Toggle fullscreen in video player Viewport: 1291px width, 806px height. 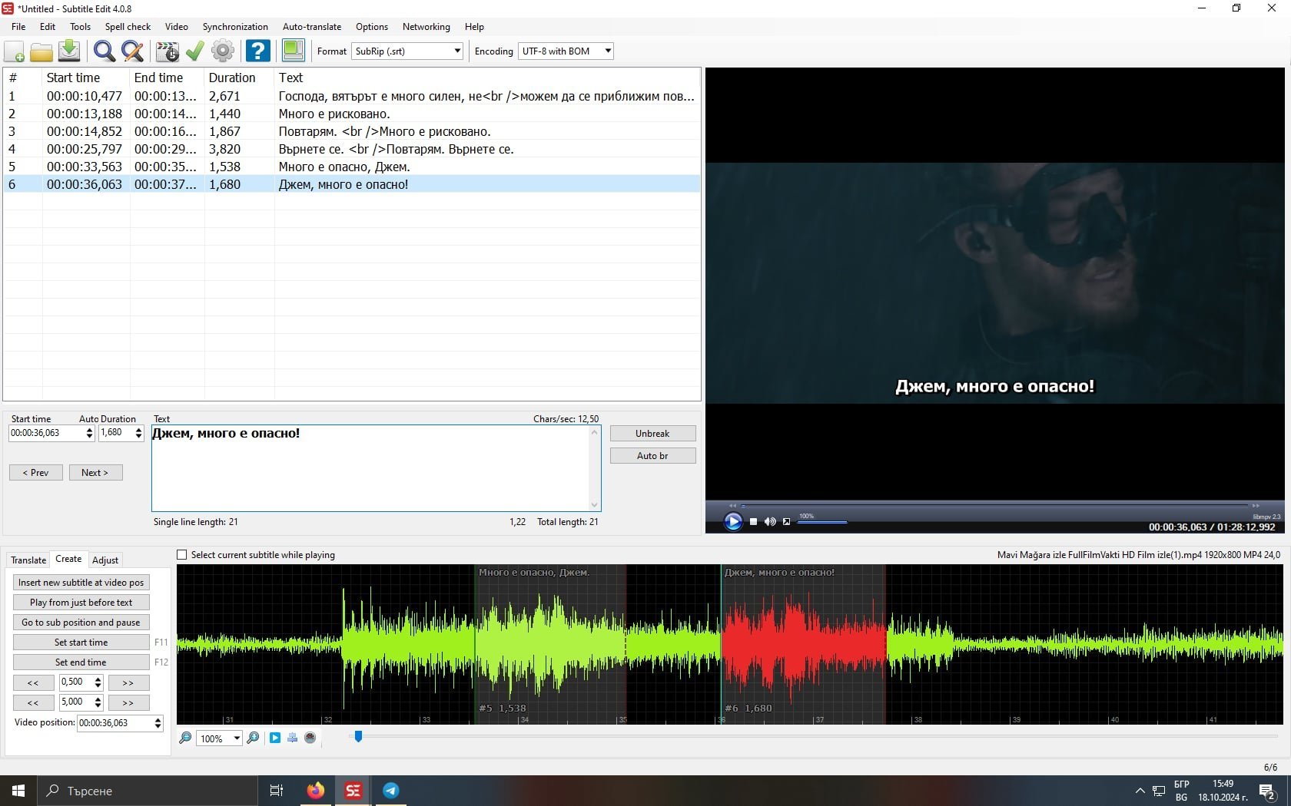point(786,522)
